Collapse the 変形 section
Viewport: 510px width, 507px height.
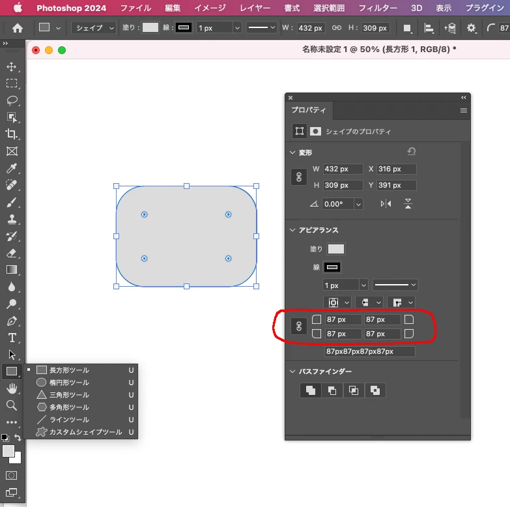click(292, 152)
